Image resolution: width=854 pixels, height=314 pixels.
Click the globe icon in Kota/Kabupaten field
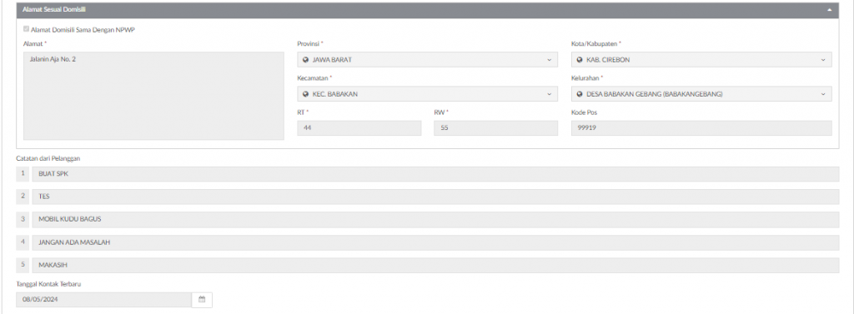580,60
